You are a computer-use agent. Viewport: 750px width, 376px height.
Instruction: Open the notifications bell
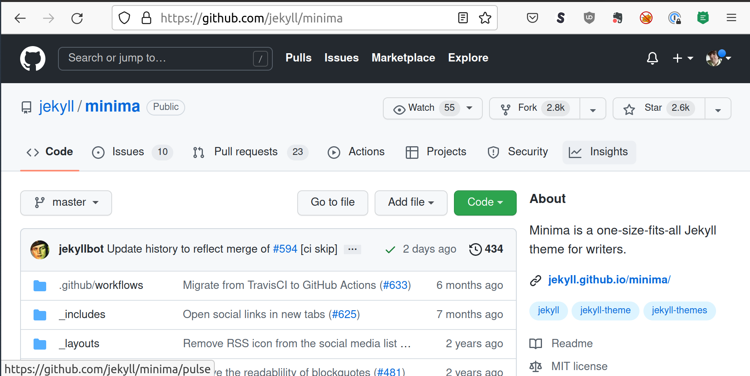click(652, 58)
